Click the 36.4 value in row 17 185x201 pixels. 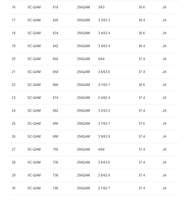pos(142,20)
